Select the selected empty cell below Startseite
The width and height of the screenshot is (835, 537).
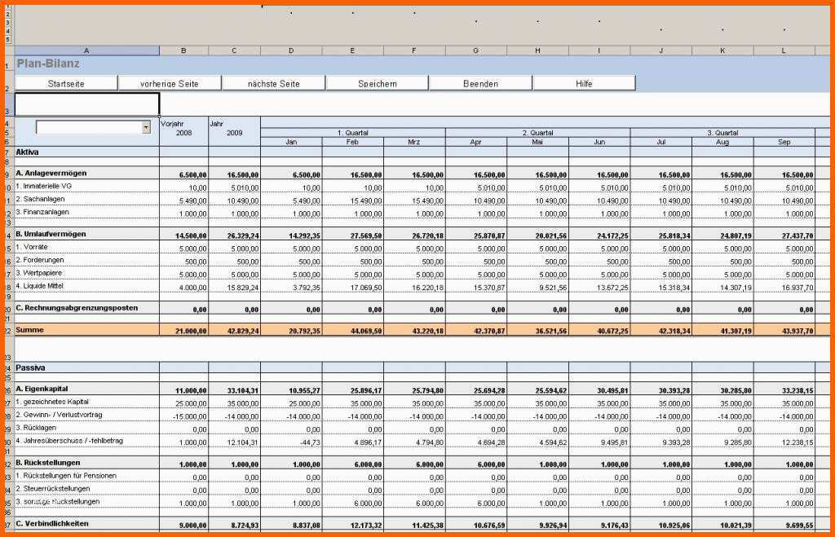[86, 104]
